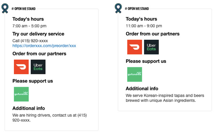Click '# OPEN WE STAND' label on the delivery card
This screenshot has height=135, width=216.
[23, 8]
